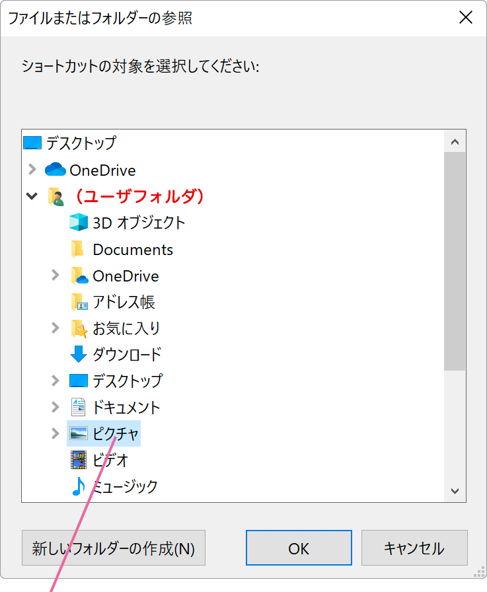This screenshot has width=487, height=592.
Task: Expand the nested デスクトップ folder
Action: [55, 381]
